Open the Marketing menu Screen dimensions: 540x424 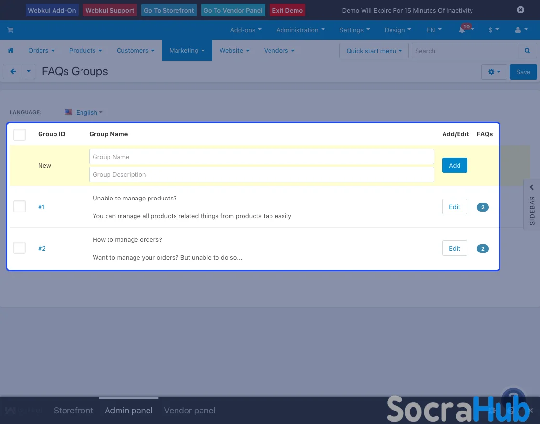coord(187,51)
